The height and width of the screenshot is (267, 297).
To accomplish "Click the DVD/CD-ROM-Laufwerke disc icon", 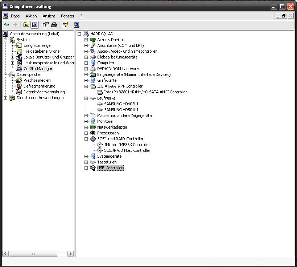I will 93,69.
